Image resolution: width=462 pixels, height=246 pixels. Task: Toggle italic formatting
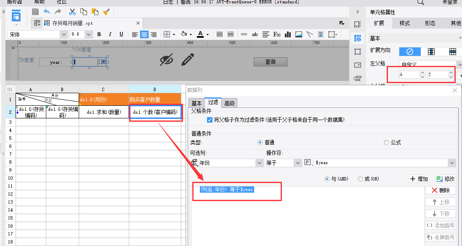(x=110, y=34)
